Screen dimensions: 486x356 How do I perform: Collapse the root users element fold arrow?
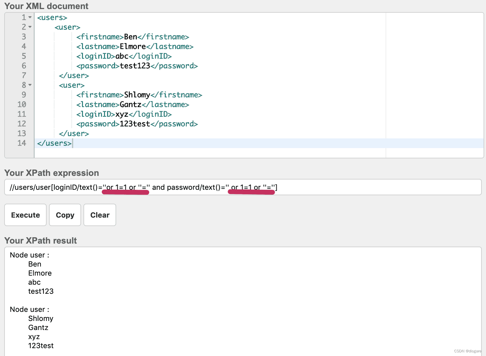30,18
